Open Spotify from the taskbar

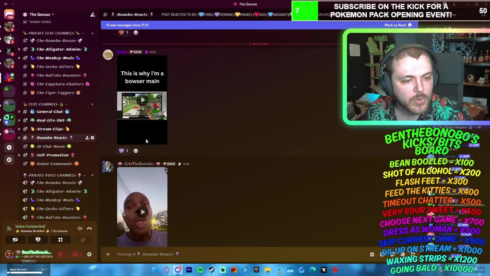pyautogui.click(x=200, y=270)
